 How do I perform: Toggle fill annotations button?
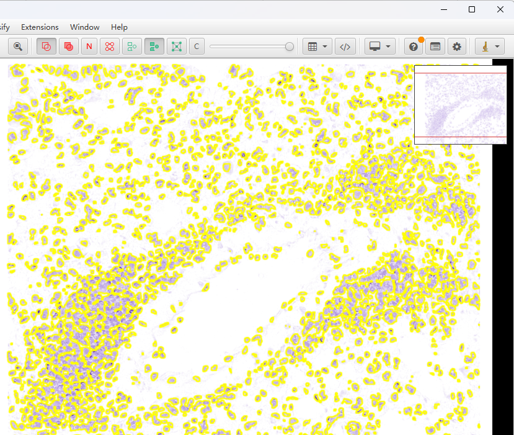[68, 47]
